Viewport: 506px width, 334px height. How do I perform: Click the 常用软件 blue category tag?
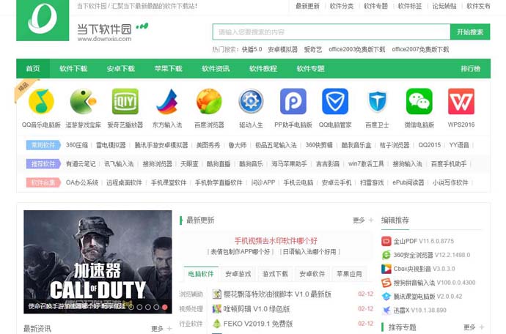click(43, 145)
